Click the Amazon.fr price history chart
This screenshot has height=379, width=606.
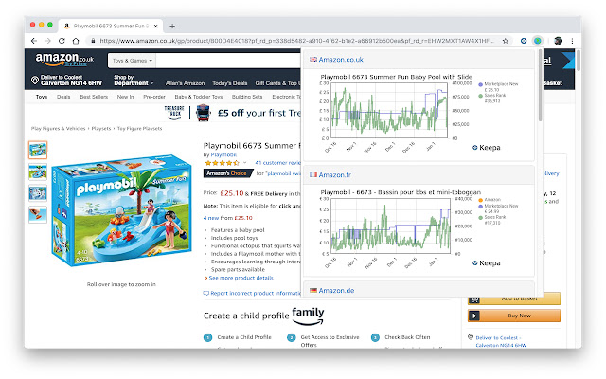tap(390, 226)
